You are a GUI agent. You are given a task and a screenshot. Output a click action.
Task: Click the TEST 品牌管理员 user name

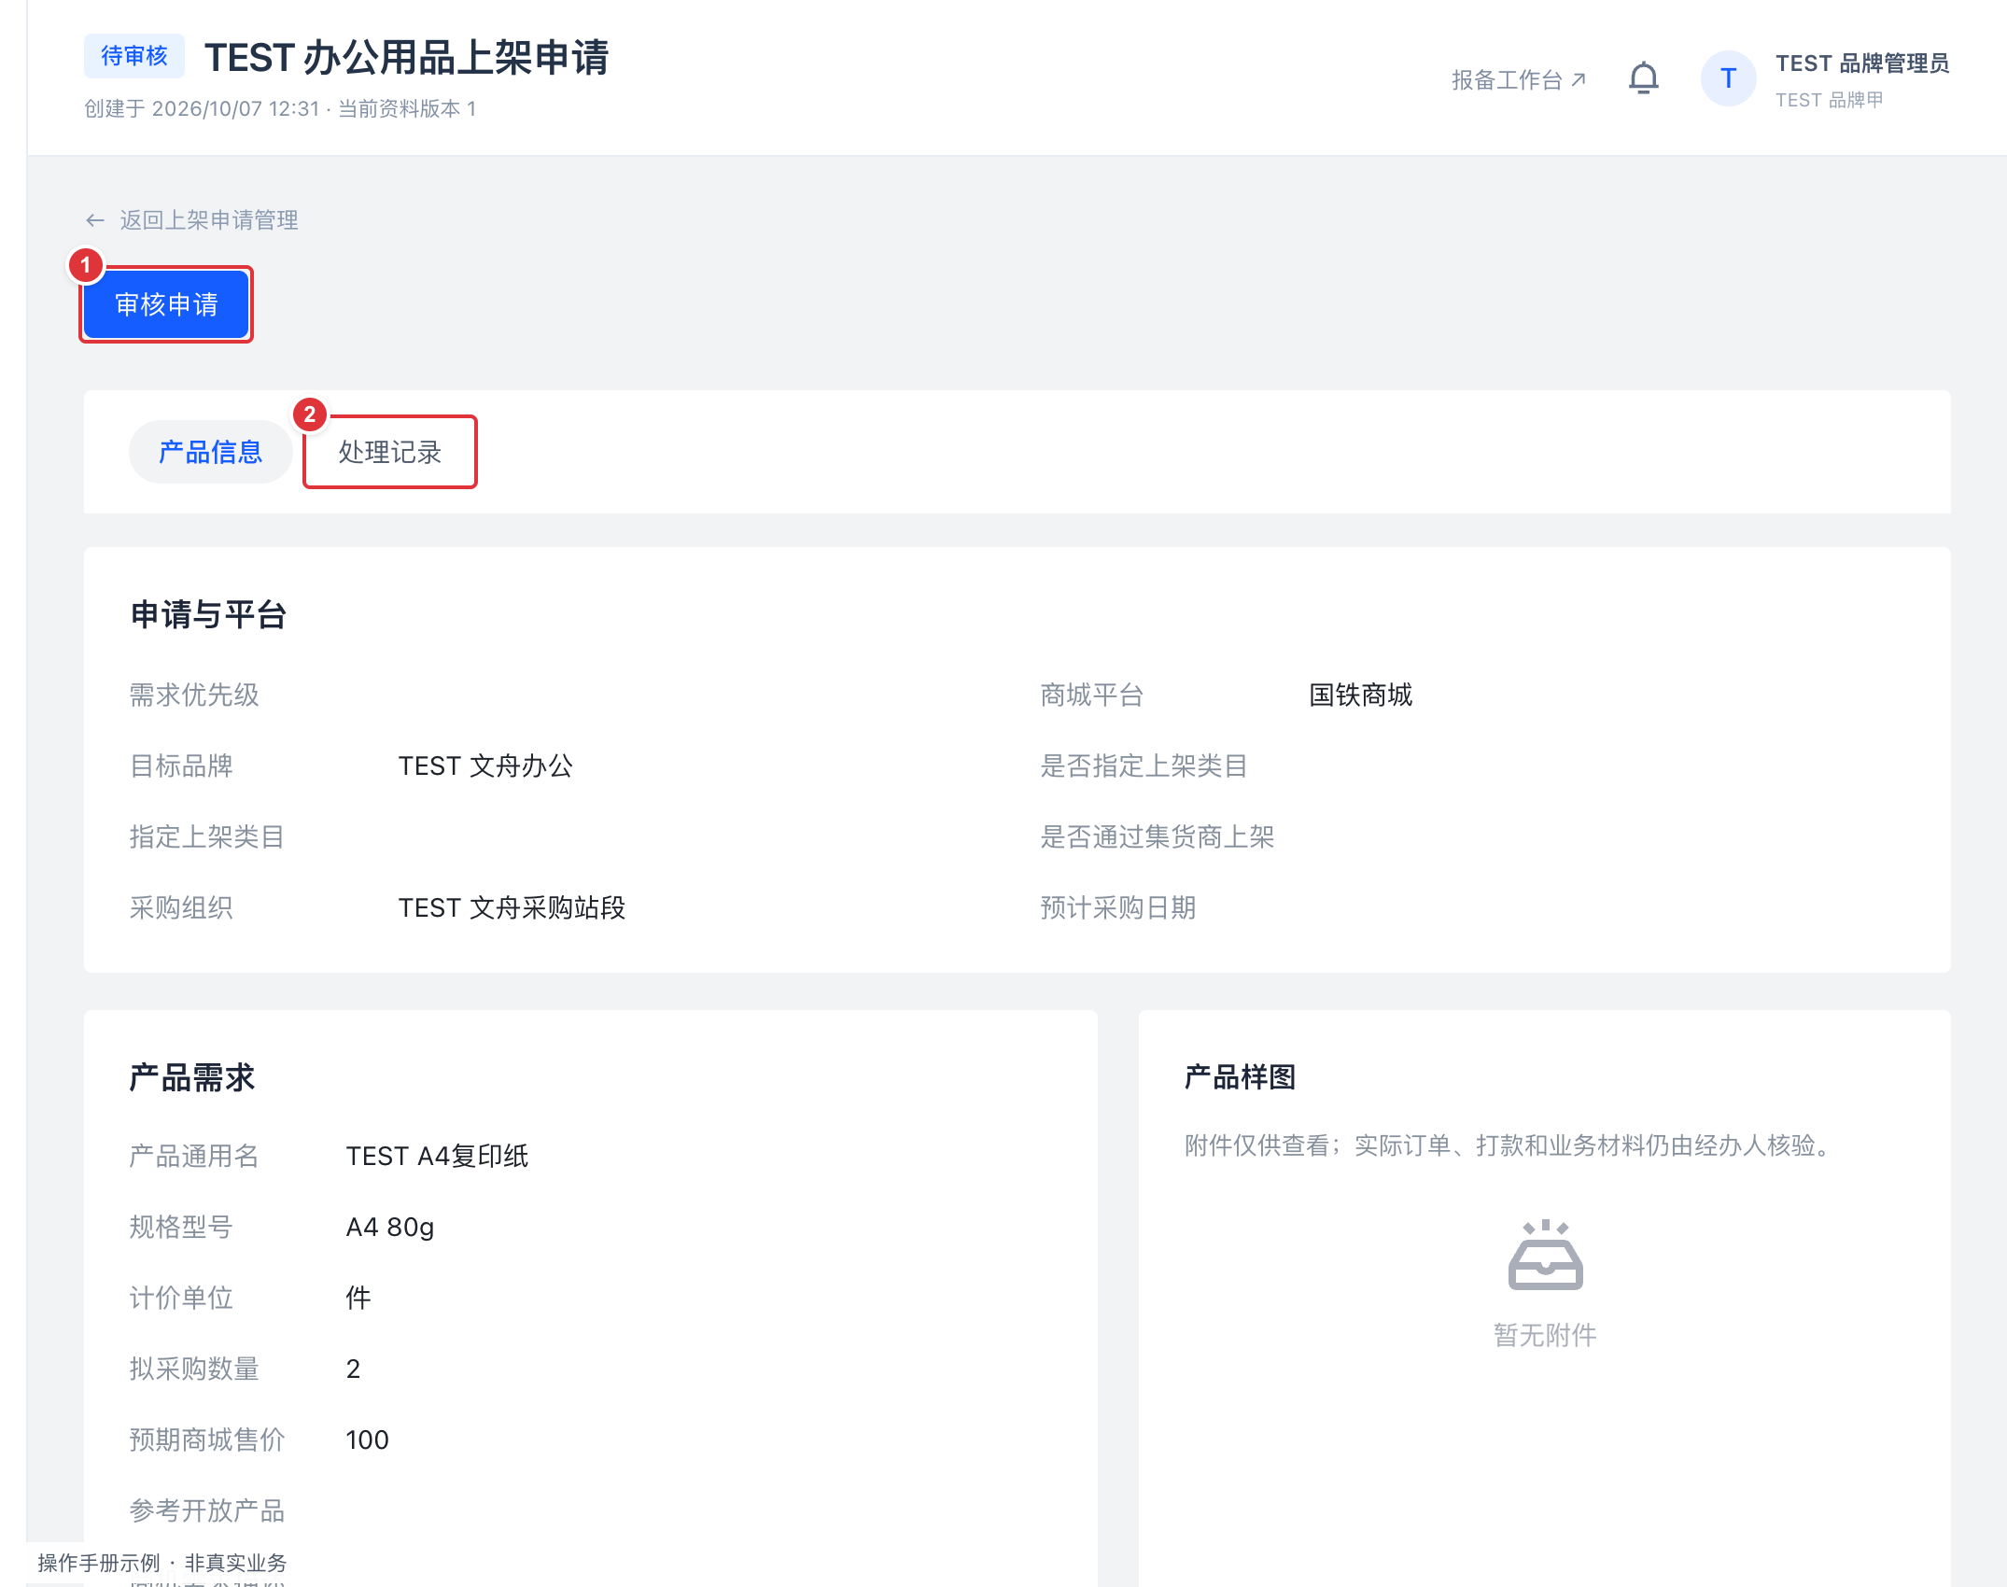1861,63
